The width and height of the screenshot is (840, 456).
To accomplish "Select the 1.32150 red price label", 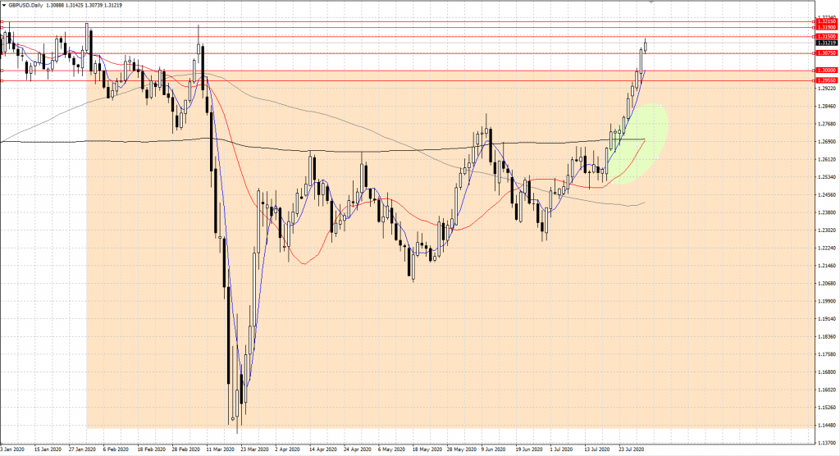I will coord(824,21).
